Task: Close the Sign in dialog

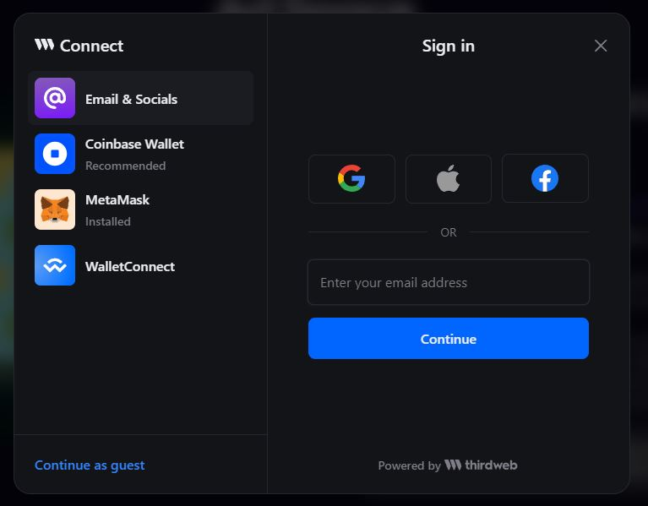Action: click(x=601, y=46)
